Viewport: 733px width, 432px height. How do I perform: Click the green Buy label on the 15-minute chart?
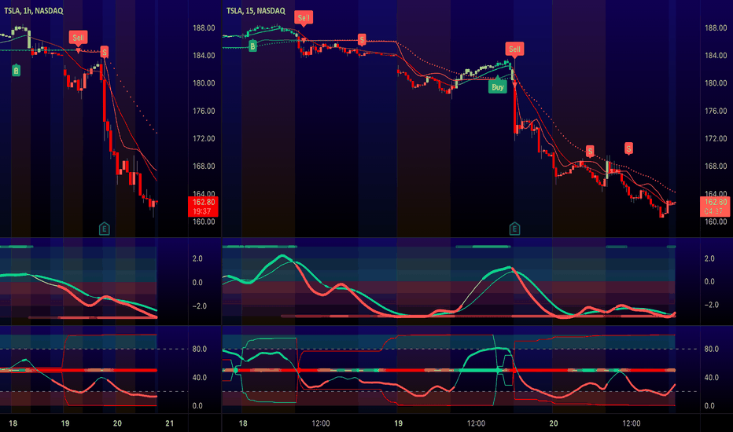coord(497,87)
